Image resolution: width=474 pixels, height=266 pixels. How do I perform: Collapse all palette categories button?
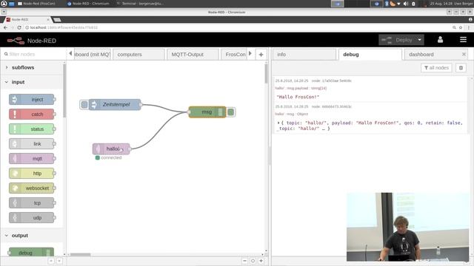click(51, 261)
